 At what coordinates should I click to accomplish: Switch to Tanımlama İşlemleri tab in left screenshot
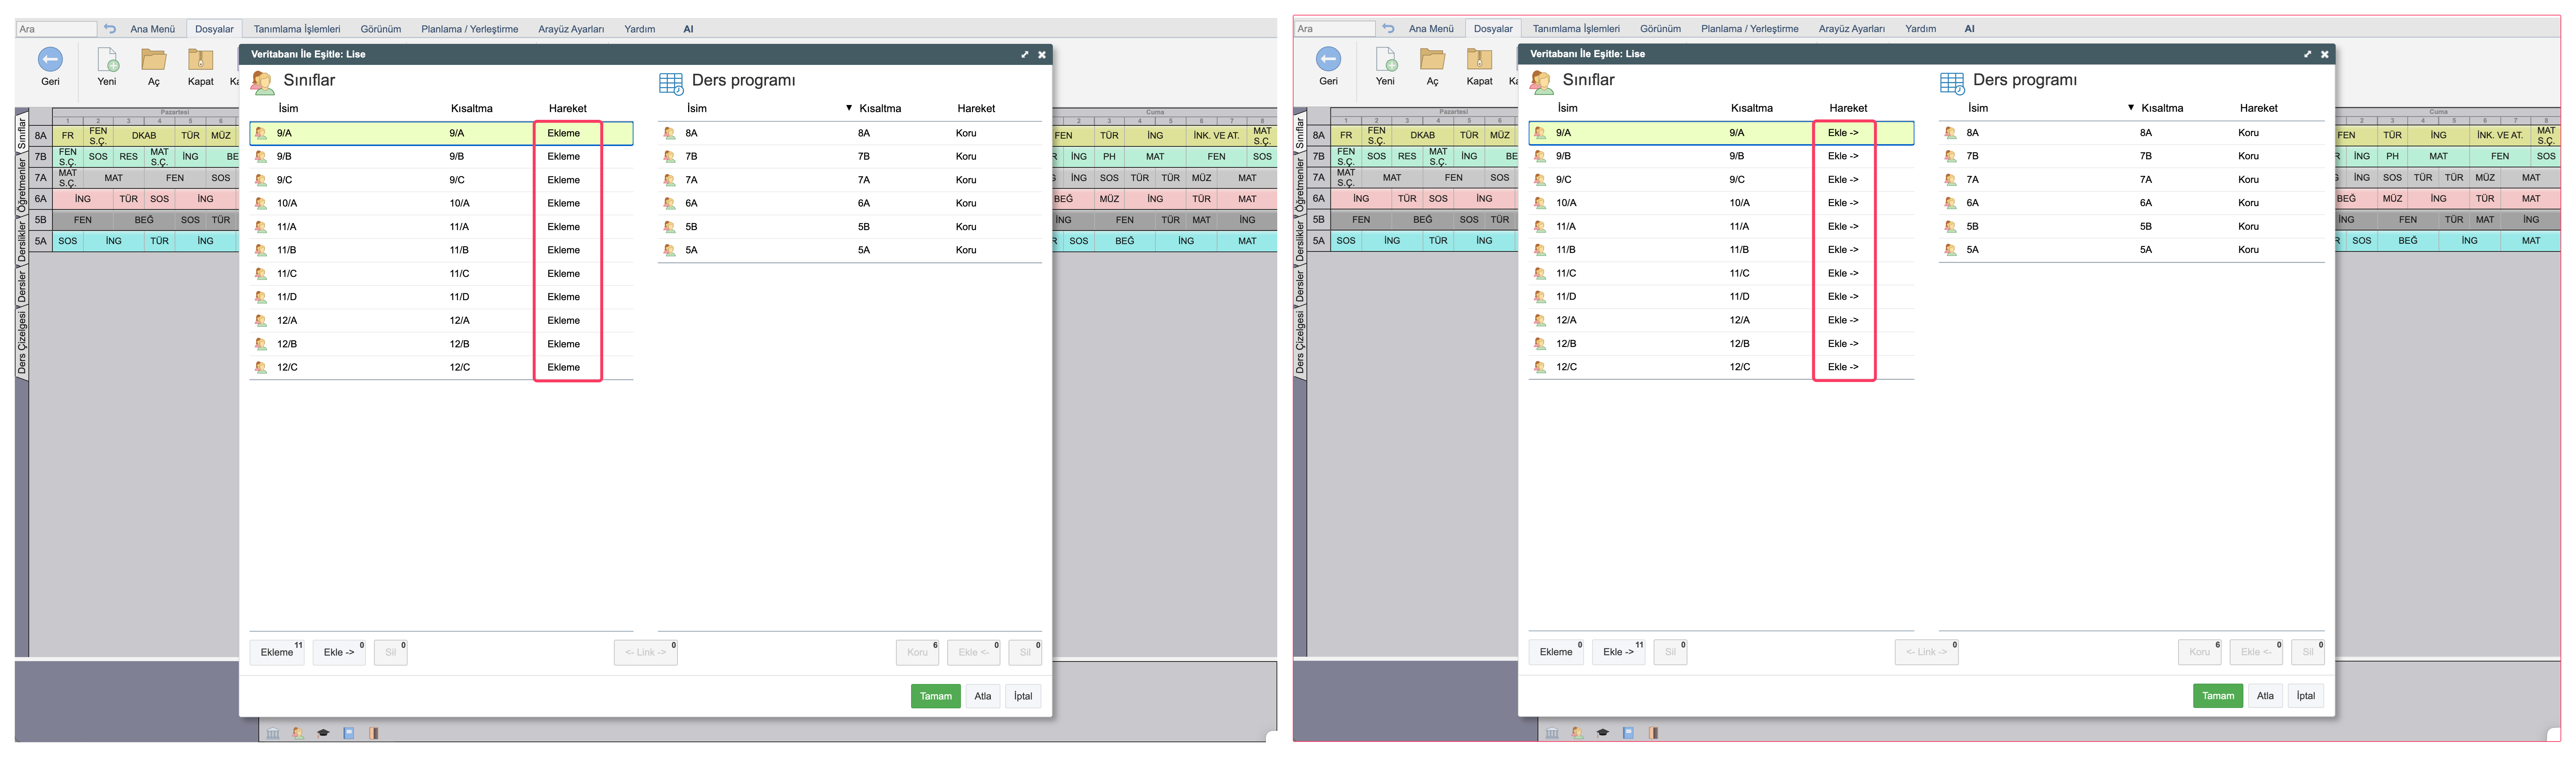pos(297,29)
